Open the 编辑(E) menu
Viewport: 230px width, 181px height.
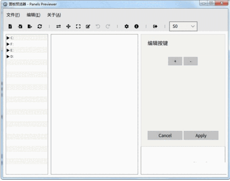pyautogui.click(x=33, y=15)
